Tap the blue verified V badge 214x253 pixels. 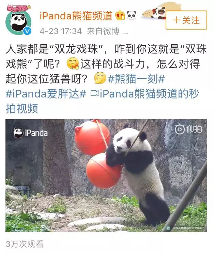point(27,31)
